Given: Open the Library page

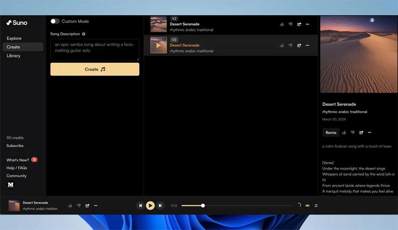Looking at the screenshot, I should click(13, 56).
